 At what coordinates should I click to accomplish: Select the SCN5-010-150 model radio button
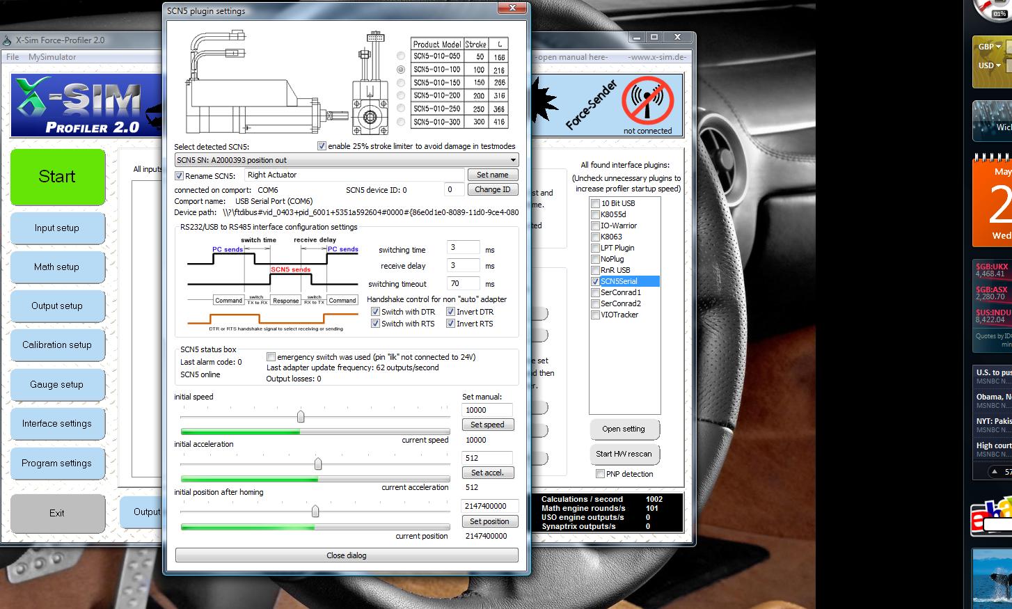(x=401, y=83)
